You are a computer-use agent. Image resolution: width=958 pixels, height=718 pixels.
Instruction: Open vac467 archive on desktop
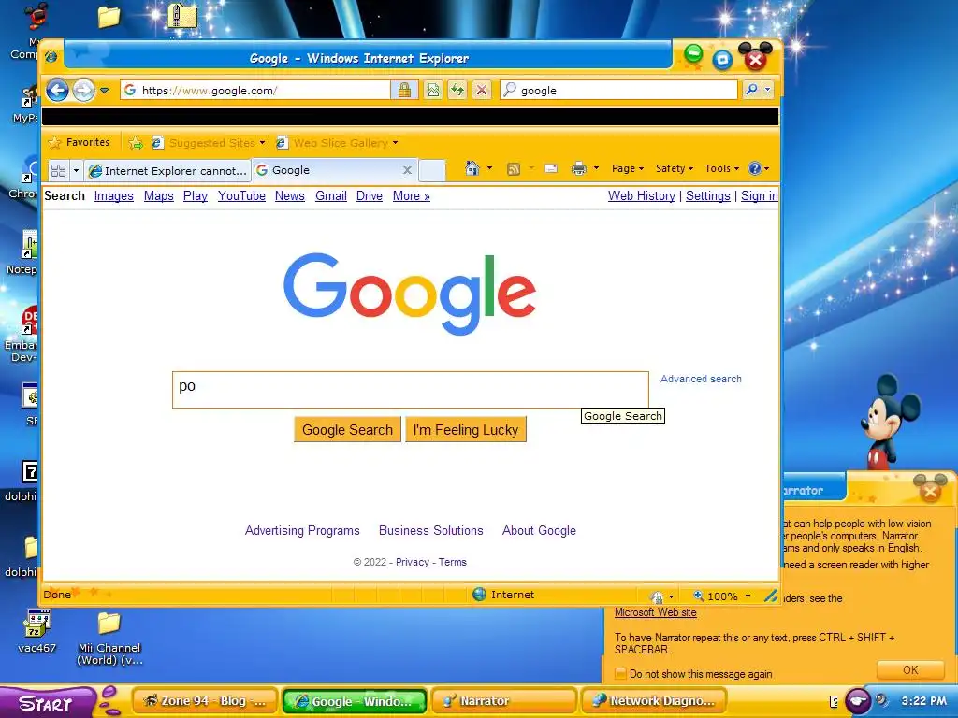[x=36, y=633]
